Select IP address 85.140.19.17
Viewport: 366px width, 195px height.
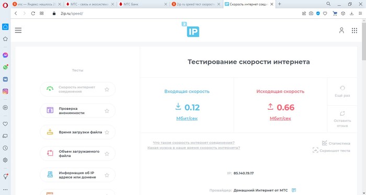pyautogui.click(x=244, y=174)
